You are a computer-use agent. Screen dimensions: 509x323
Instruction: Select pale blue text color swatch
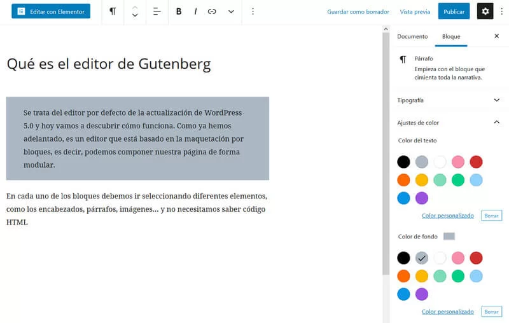coord(476,180)
